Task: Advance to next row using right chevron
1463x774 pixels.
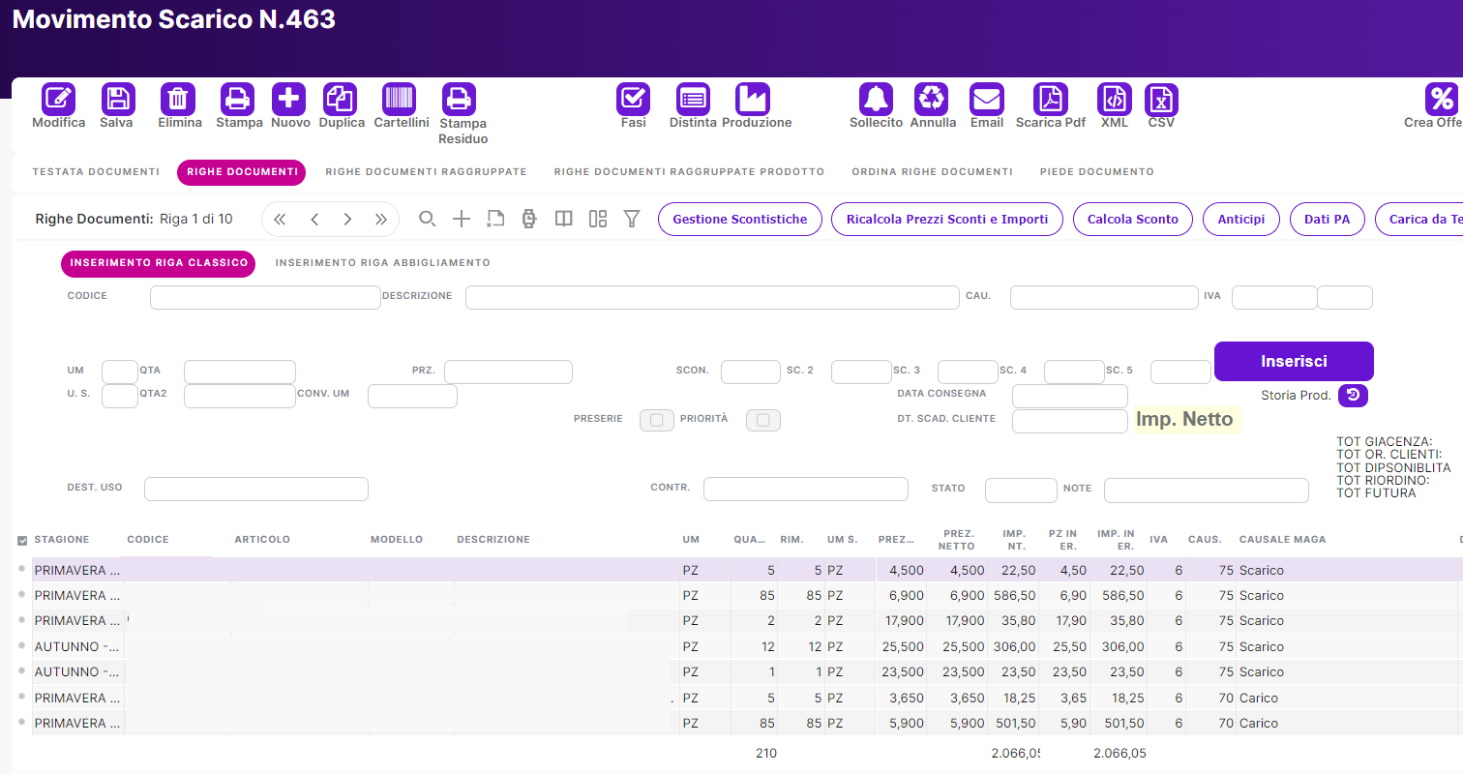Action: pos(347,220)
